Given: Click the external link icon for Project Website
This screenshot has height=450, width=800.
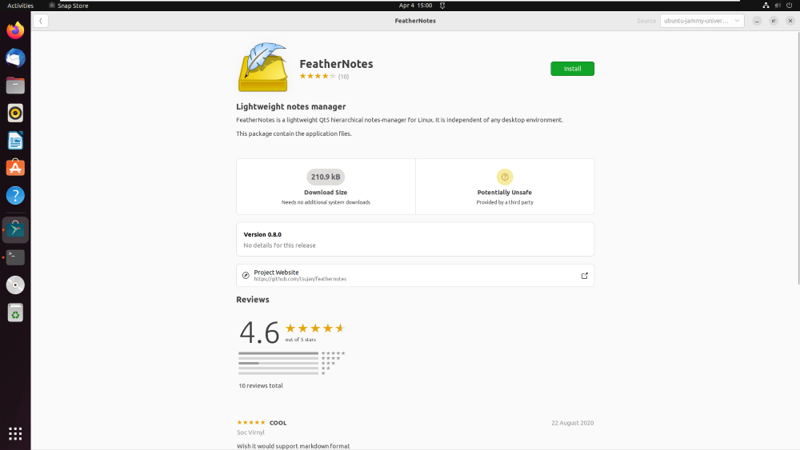Looking at the screenshot, I should pos(584,276).
